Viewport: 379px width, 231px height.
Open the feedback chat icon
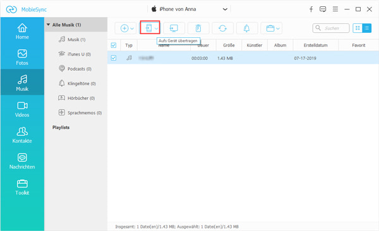coord(323,9)
